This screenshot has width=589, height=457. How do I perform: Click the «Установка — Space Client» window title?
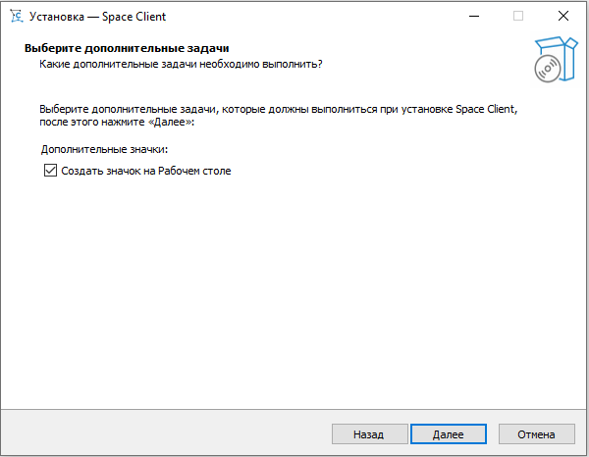click(97, 17)
